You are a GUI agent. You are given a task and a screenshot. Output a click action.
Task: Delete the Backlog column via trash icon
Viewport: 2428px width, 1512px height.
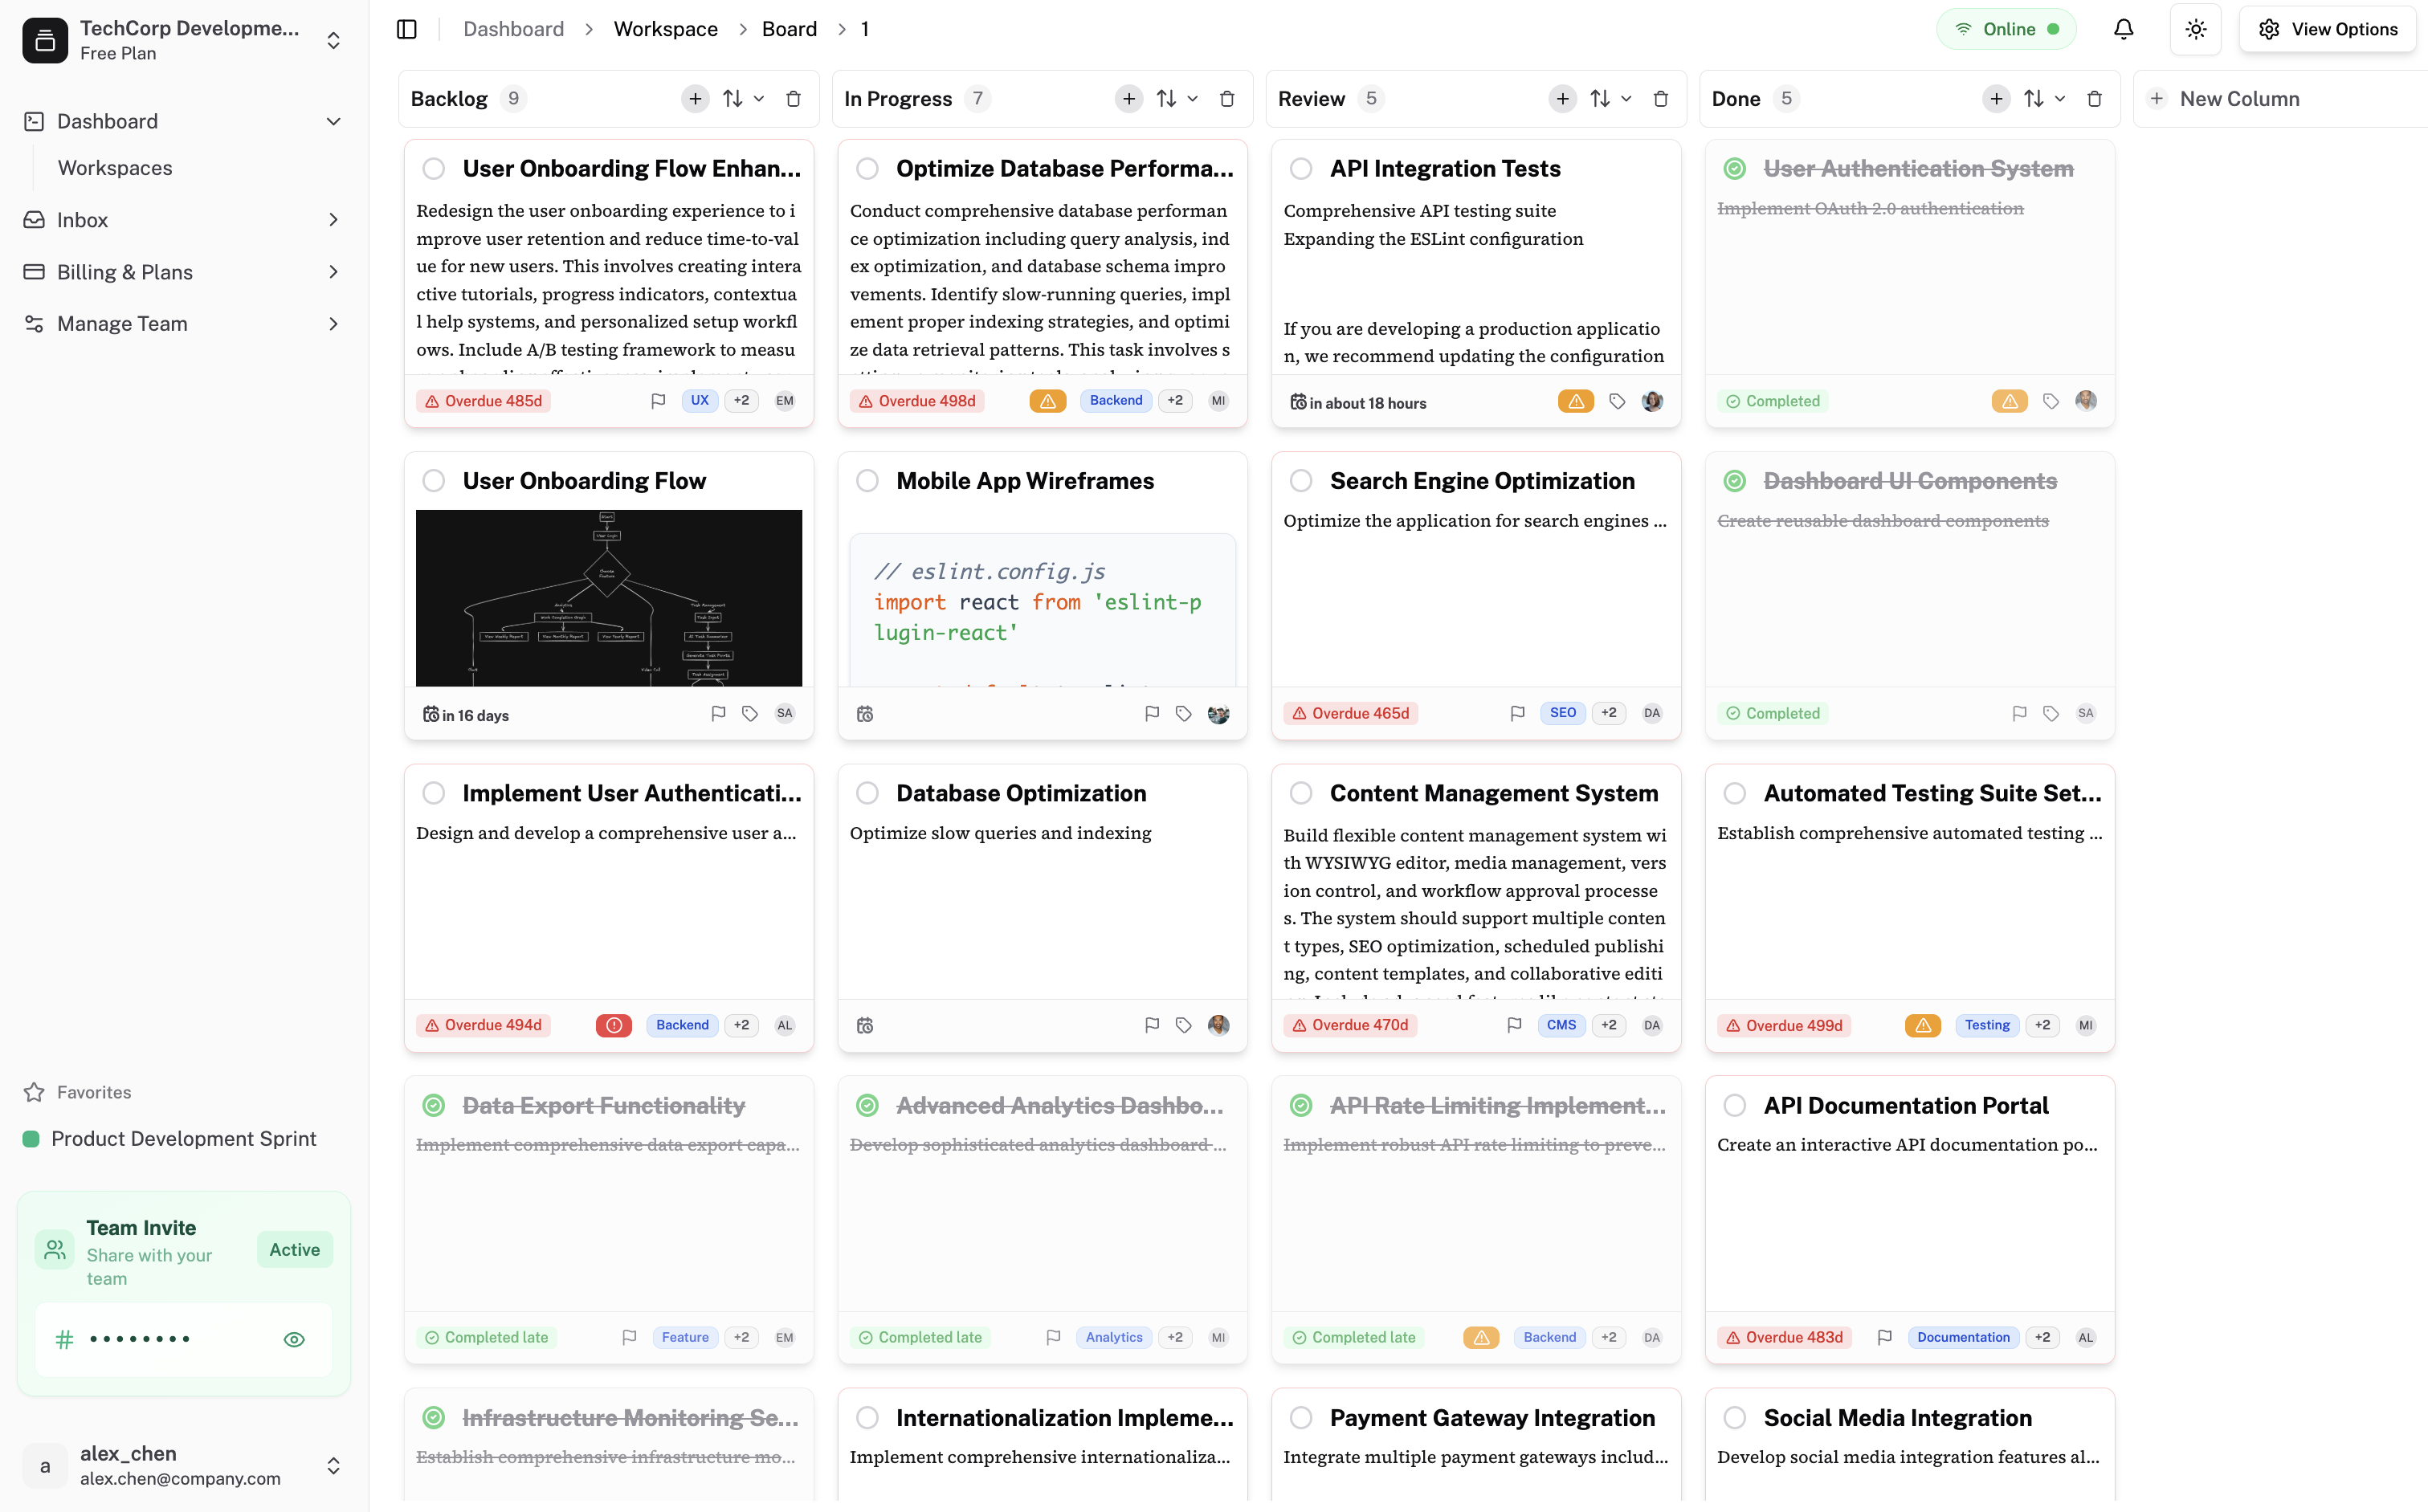(x=793, y=99)
